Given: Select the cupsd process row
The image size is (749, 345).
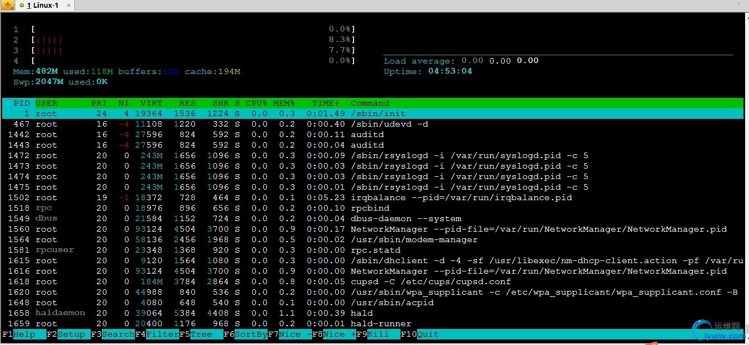Looking at the screenshot, I should [x=373, y=281].
